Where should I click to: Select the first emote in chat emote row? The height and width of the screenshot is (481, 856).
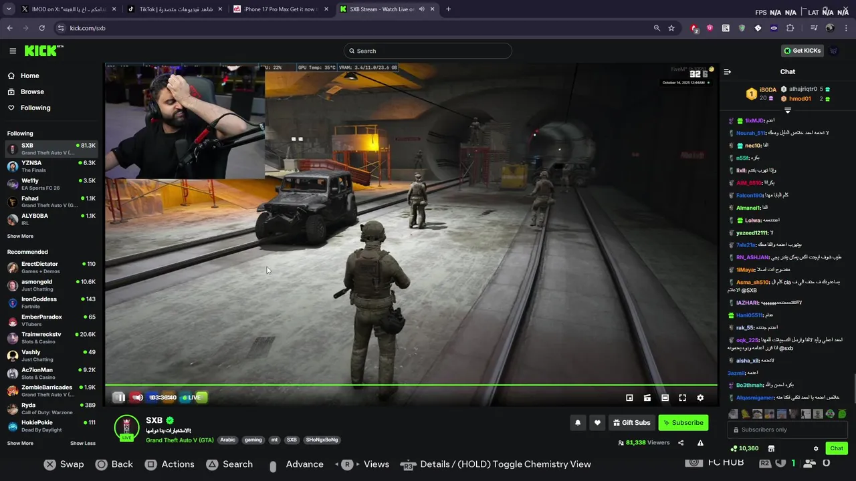pyautogui.click(x=733, y=414)
